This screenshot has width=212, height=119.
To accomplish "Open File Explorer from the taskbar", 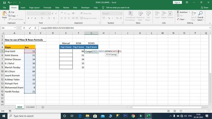I will pos(87,116).
